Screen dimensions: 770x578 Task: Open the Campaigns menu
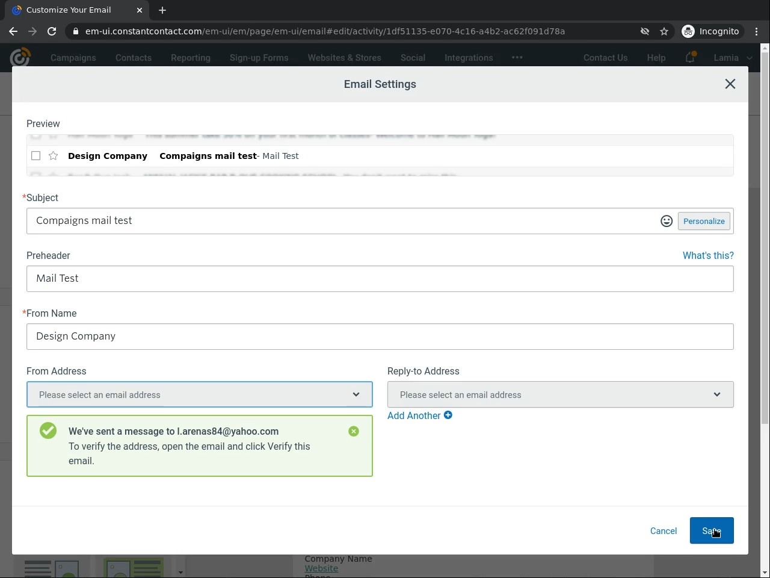click(73, 58)
